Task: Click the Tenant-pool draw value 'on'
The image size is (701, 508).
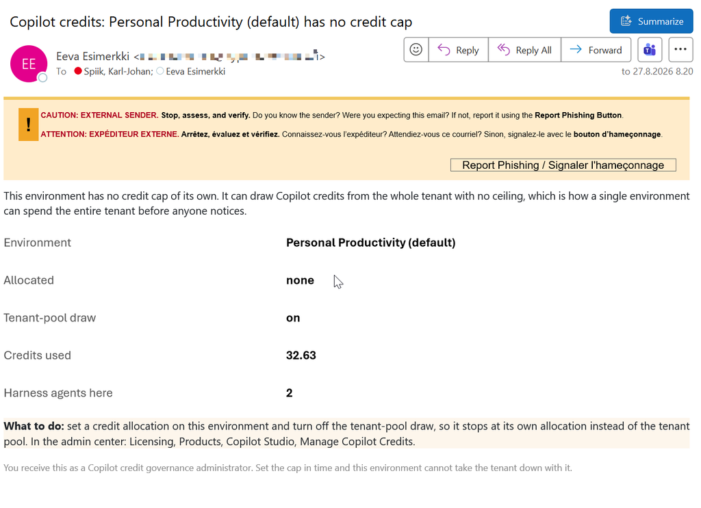Action: pos(293,318)
